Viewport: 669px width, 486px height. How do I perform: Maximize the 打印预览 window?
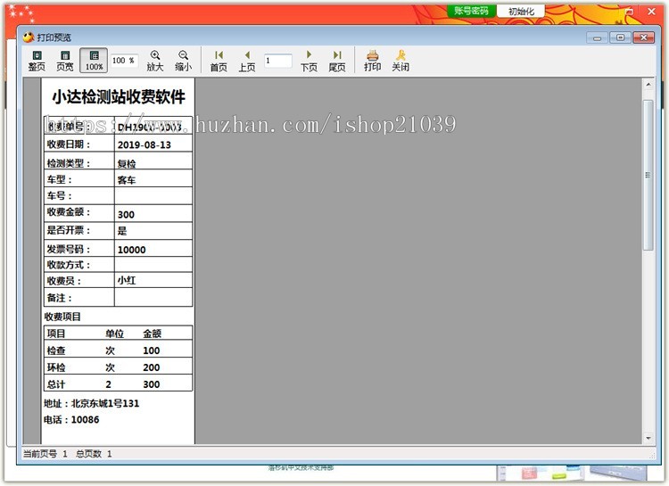620,38
